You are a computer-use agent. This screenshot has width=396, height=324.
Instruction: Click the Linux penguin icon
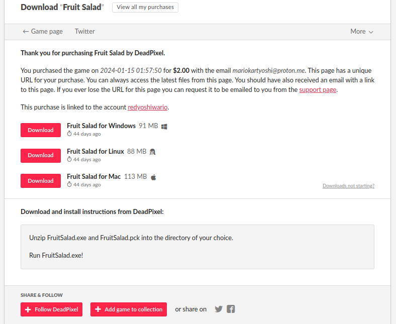pos(153,151)
